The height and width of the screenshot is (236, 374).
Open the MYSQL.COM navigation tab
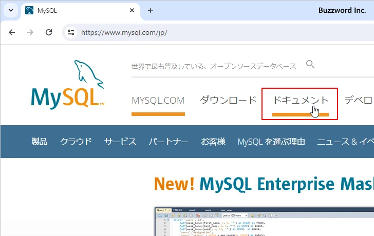point(158,101)
